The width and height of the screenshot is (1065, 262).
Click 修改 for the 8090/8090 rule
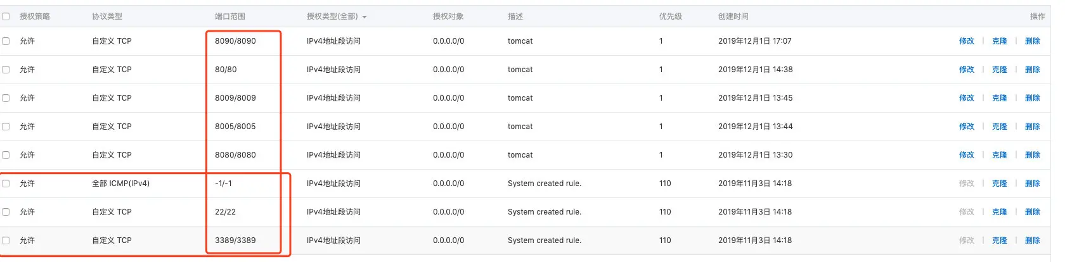pyautogui.click(x=966, y=41)
